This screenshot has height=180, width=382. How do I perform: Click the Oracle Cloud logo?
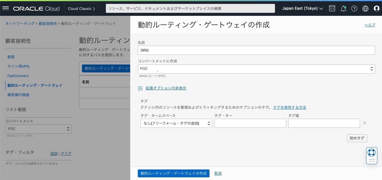point(36,9)
